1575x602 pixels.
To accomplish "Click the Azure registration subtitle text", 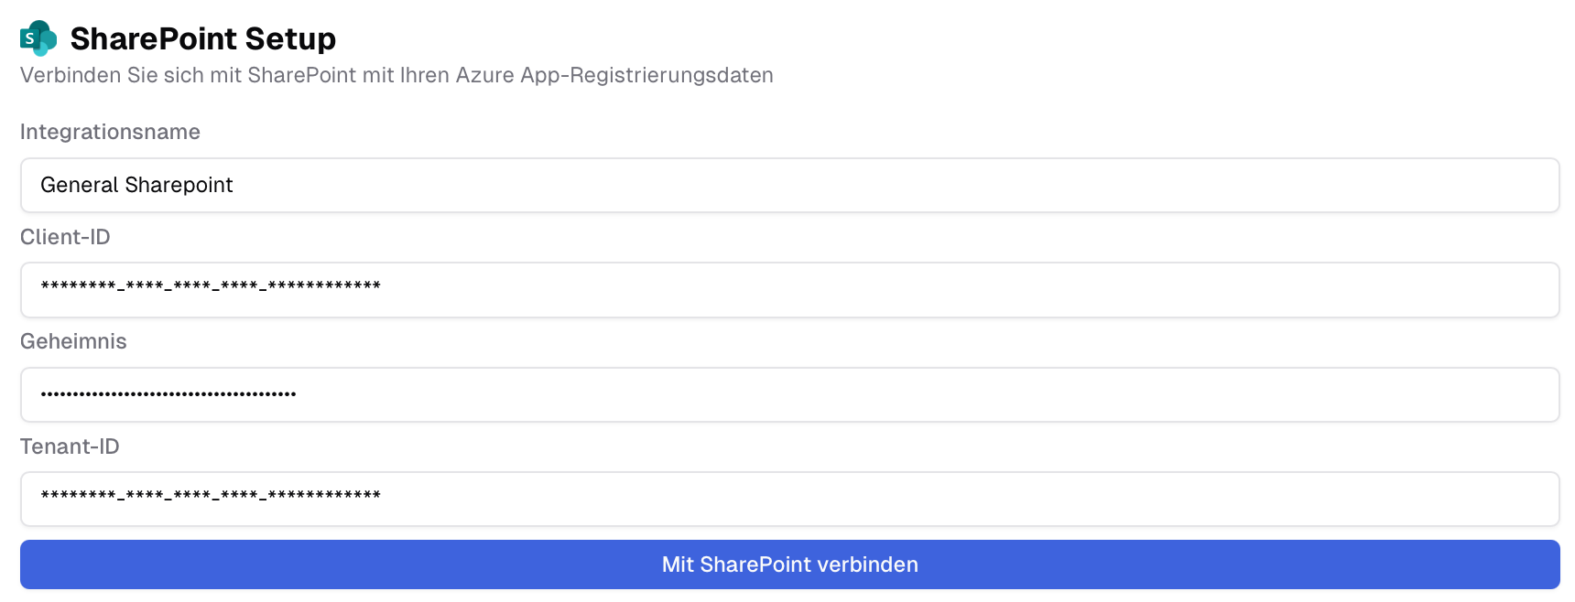I will pyautogui.click(x=396, y=75).
